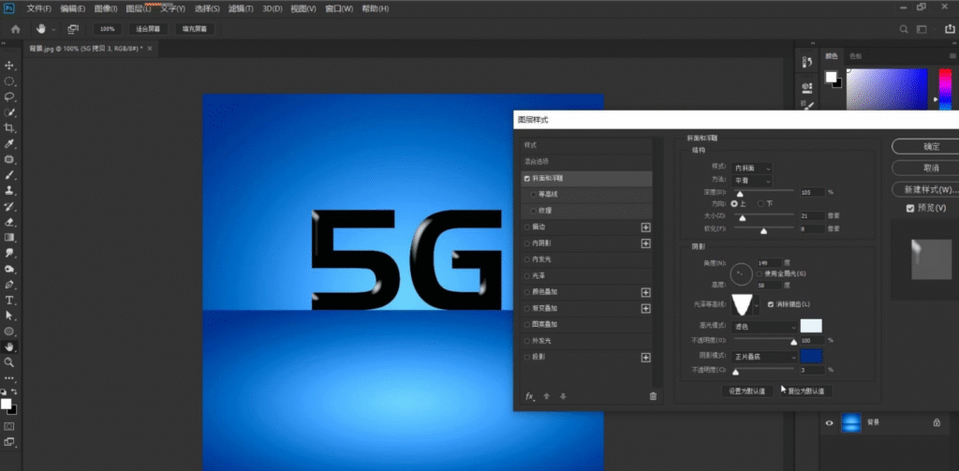Click the 新建样式(W) button

[928, 190]
